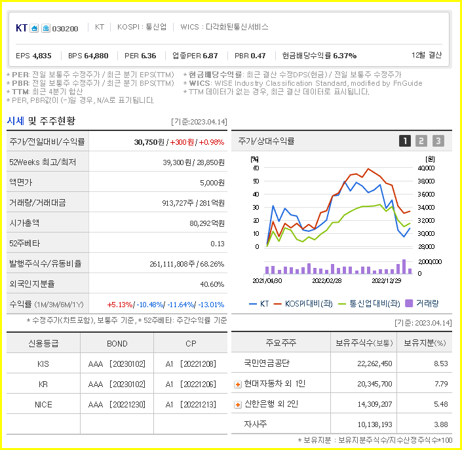Expand 현대자동차 외 1인 shareholder row
Image resolution: width=462 pixels, height=450 pixels.
pyautogui.click(x=238, y=384)
